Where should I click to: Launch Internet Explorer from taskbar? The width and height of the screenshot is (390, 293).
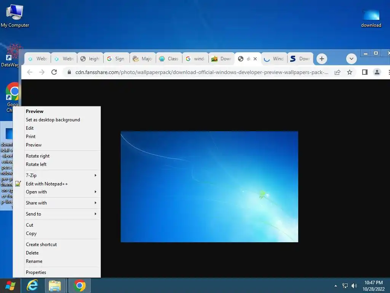pyautogui.click(x=32, y=285)
